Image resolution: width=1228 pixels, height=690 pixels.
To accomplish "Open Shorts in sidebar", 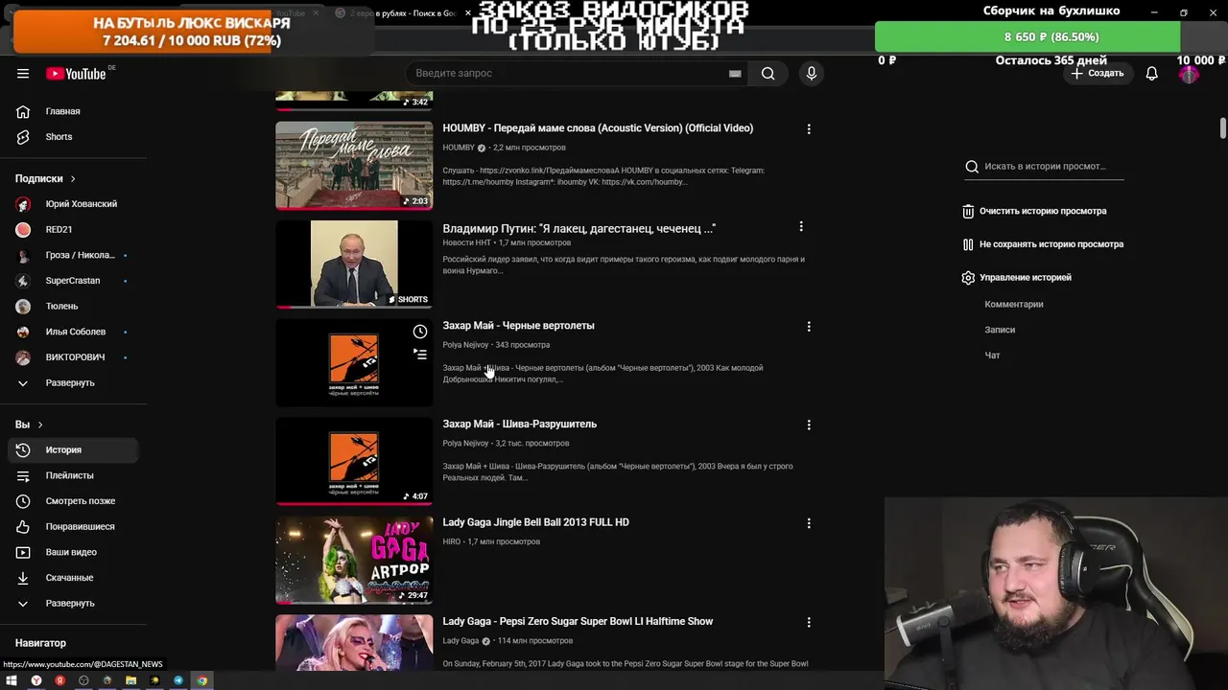I will coord(74,137).
